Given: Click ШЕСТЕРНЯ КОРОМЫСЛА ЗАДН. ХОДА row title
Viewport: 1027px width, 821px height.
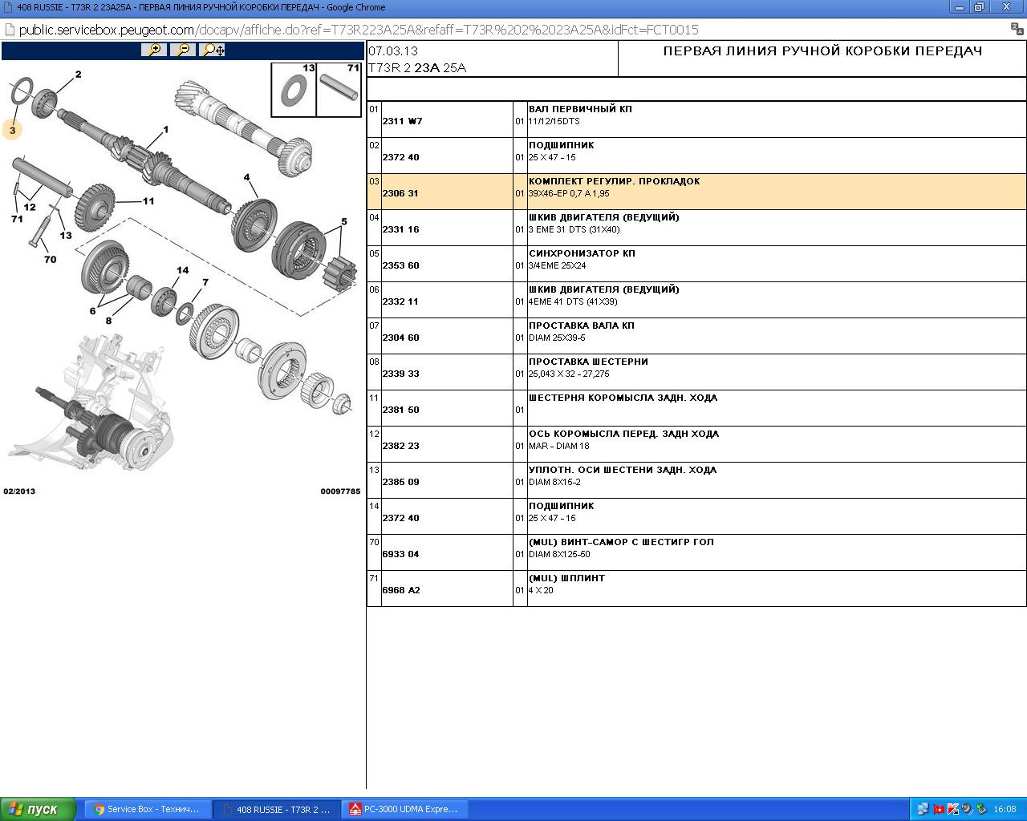Looking at the screenshot, I should [623, 398].
